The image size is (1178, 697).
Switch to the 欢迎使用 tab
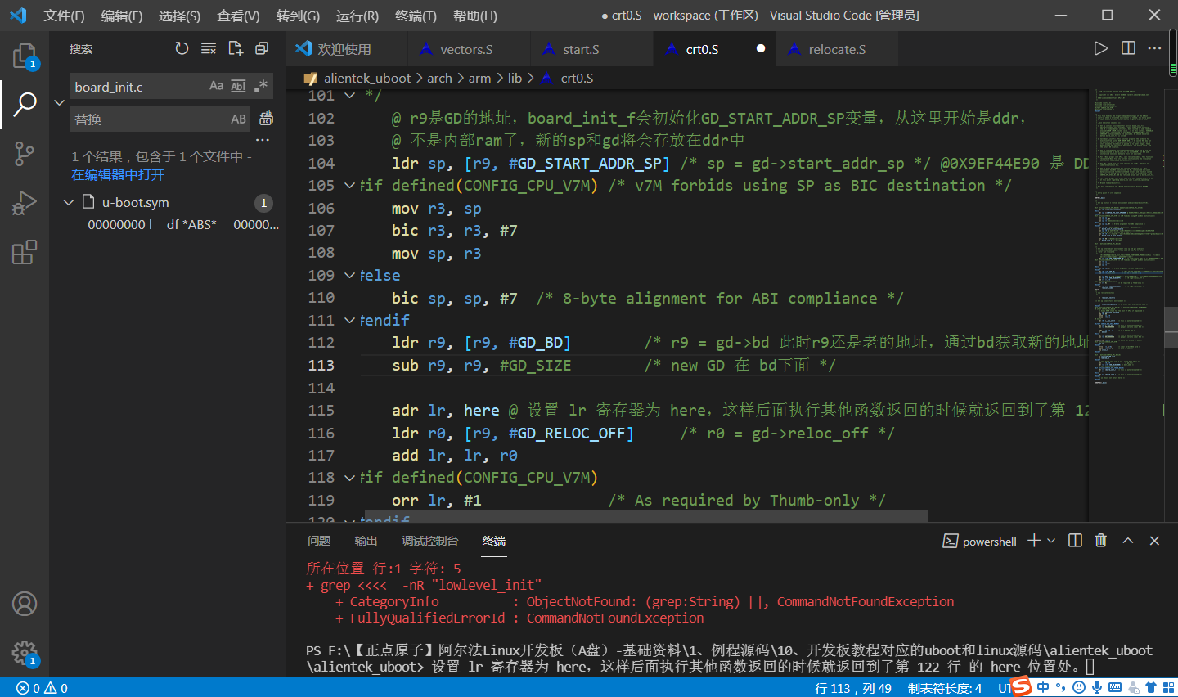(x=344, y=49)
